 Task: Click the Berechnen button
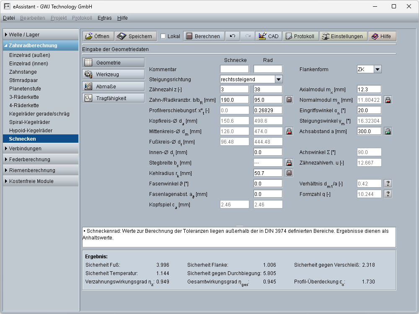coord(203,36)
